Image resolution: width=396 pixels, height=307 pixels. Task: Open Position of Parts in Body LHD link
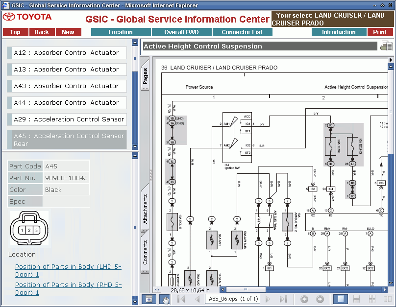68,270
